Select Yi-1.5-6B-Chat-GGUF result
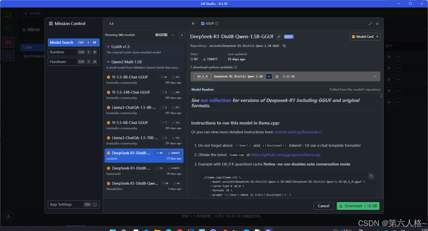The height and width of the screenshot is (231, 428). tap(144, 125)
